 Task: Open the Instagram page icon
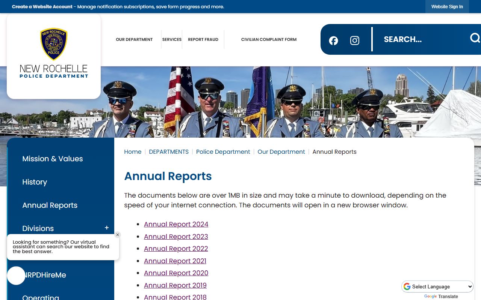354,40
